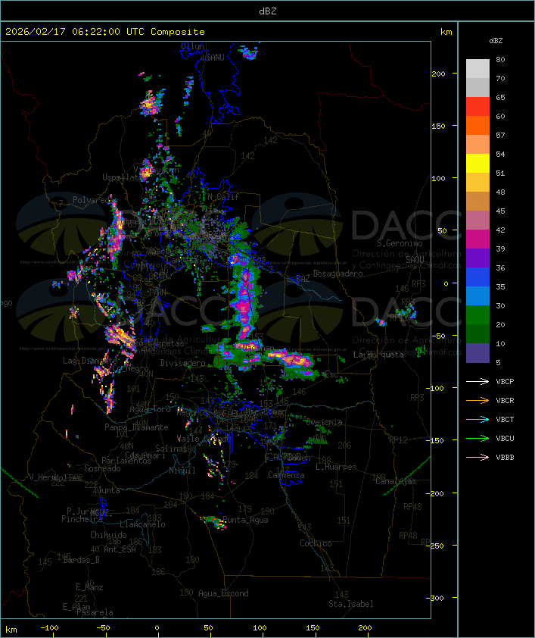The height and width of the screenshot is (638, 535).
Task: Select the -250 tick on the right axis
Action: click(x=435, y=546)
